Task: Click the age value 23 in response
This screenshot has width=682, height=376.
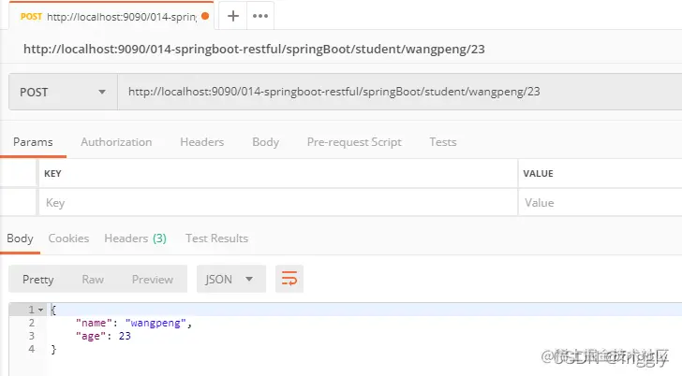Action: pyautogui.click(x=125, y=336)
